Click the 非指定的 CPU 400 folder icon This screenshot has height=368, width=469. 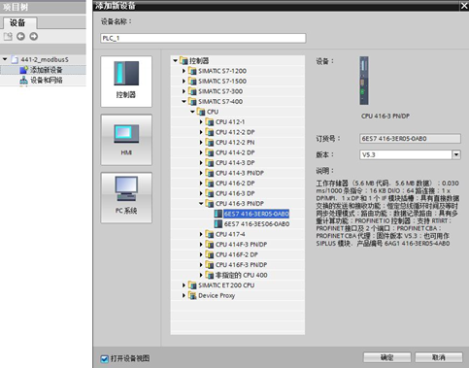click(x=210, y=275)
